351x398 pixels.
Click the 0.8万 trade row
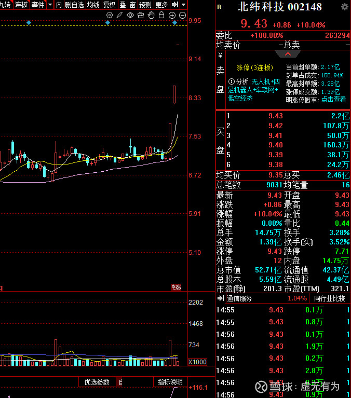coord(283,322)
